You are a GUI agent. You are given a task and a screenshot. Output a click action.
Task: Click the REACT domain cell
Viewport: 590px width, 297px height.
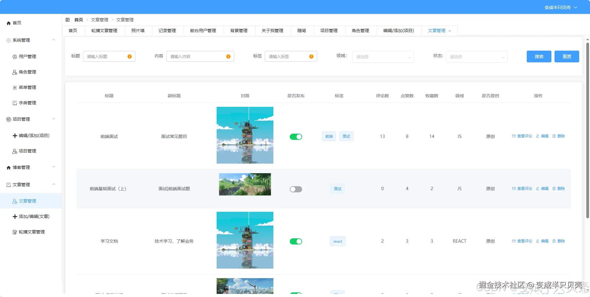coord(459,241)
